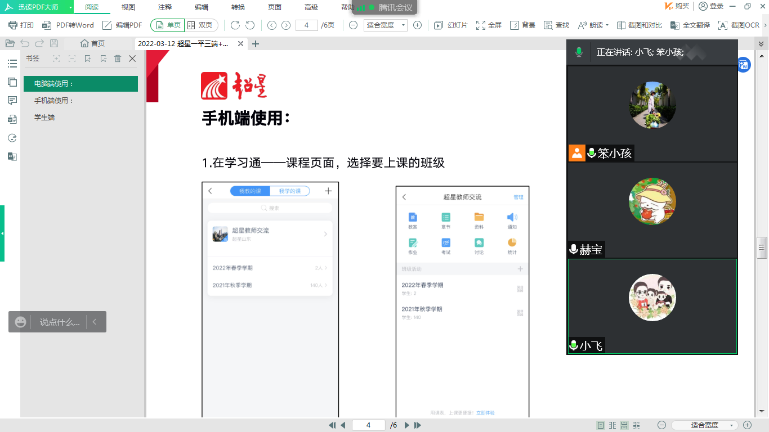This screenshot has height=432, width=769.
Task: Convert the PDF to Word via toolbar
Action: (x=68, y=25)
